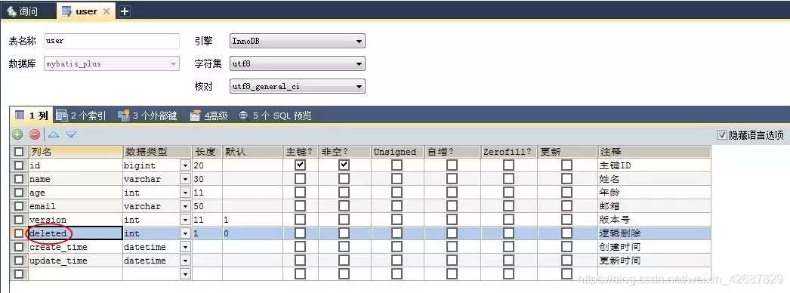Click the 表名称 input field
The image size is (790, 293).
click(111, 41)
